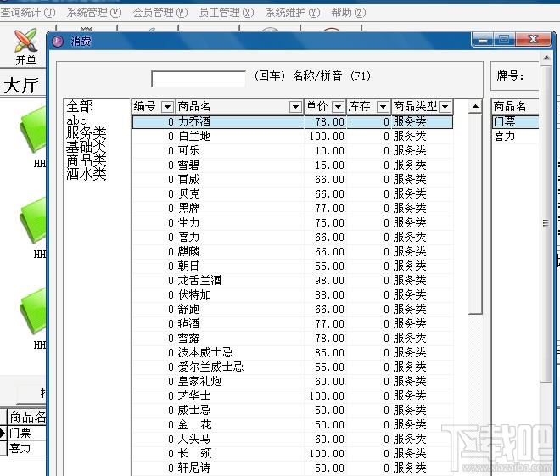The image size is (560, 476).
Task: Open the 员工管理 (X) menu
Action: pyautogui.click(x=227, y=13)
